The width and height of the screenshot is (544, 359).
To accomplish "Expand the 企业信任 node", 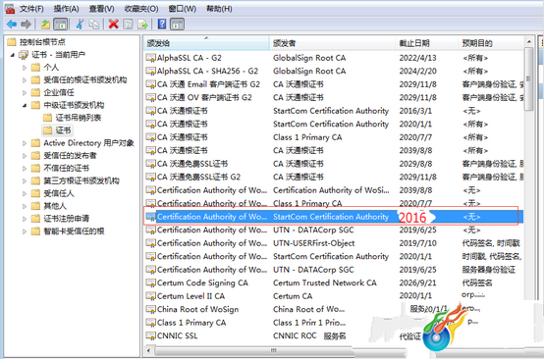I will tap(25, 93).
